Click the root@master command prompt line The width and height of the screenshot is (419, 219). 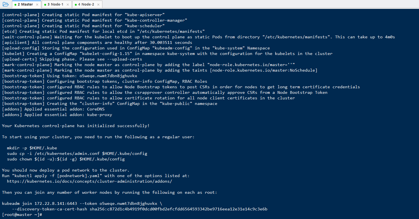point(22,215)
